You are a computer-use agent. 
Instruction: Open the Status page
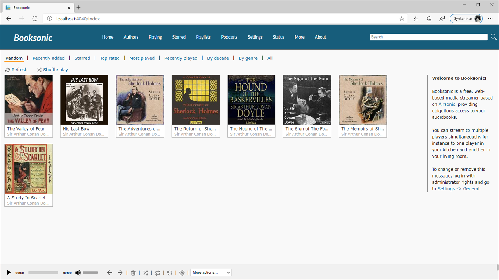coord(278,37)
